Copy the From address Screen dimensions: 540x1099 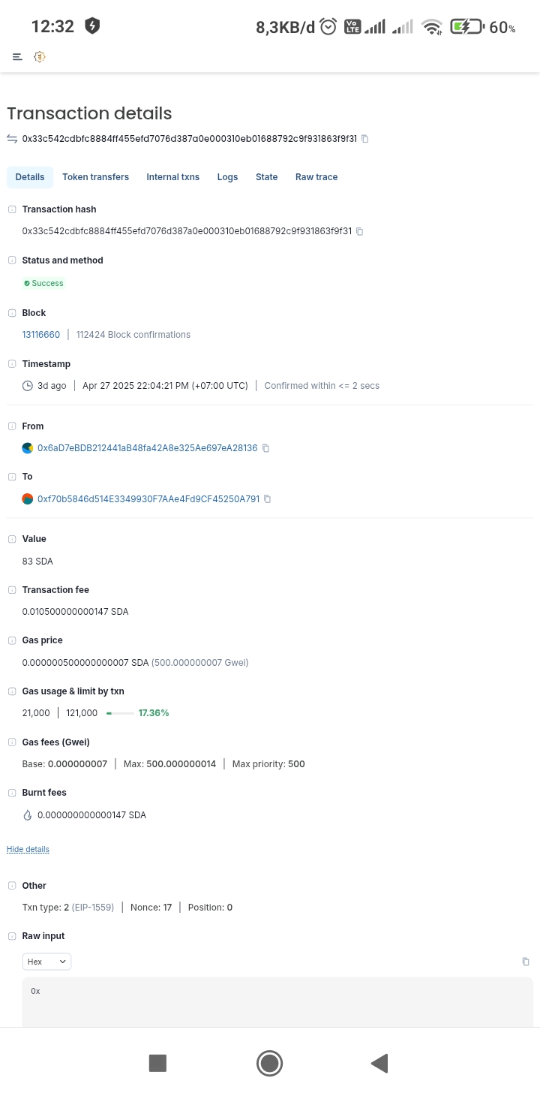coord(265,448)
